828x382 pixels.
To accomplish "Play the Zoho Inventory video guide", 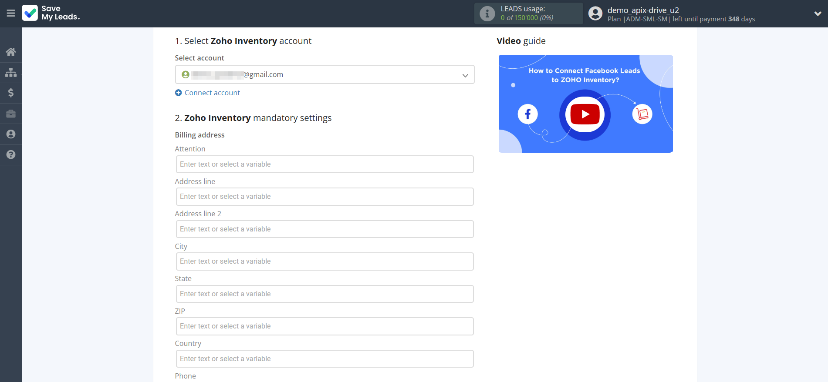I will tap(585, 114).
